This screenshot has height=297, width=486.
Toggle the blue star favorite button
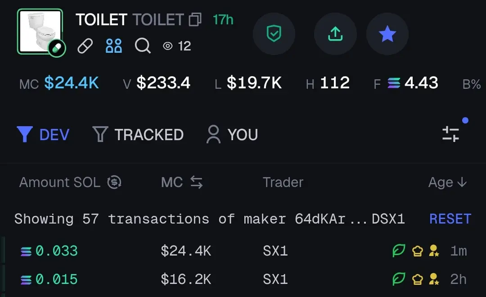coord(387,33)
